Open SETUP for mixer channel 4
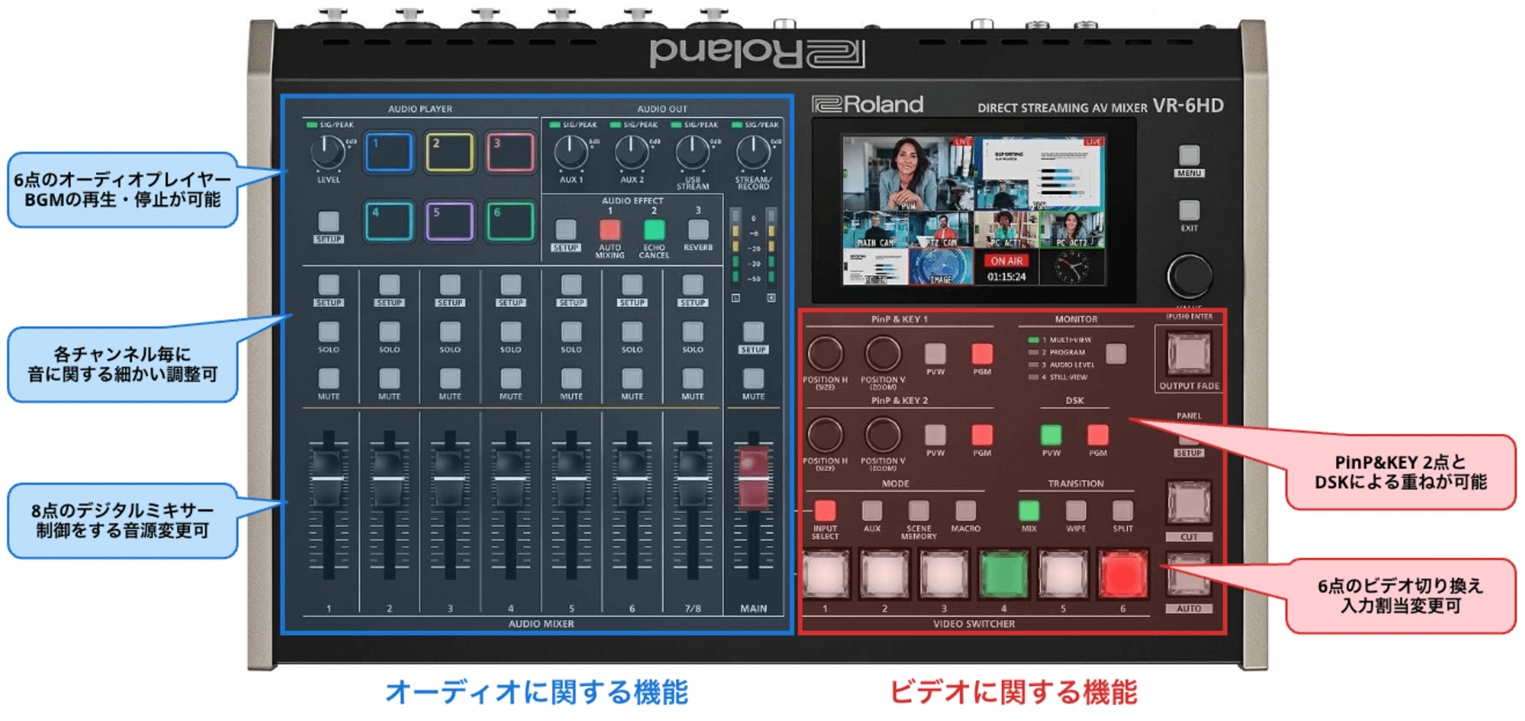Viewport: 1525px width, 721px height. pos(511,285)
